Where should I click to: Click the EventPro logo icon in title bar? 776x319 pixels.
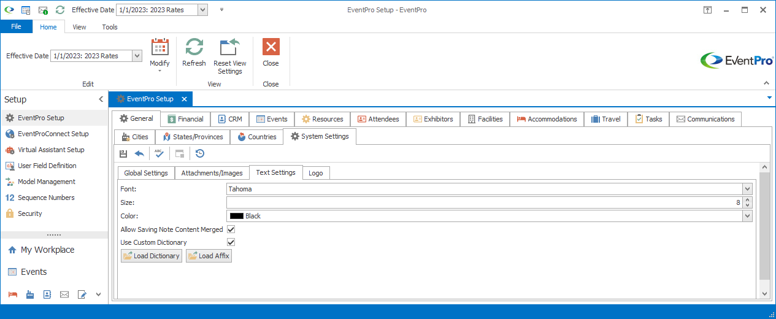pyautogui.click(x=9, y=10)
